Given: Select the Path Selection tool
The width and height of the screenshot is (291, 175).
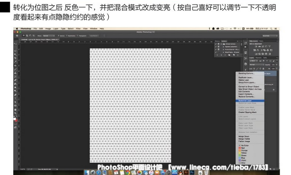Looking at the screenshot, I should [x=15, y=102].
